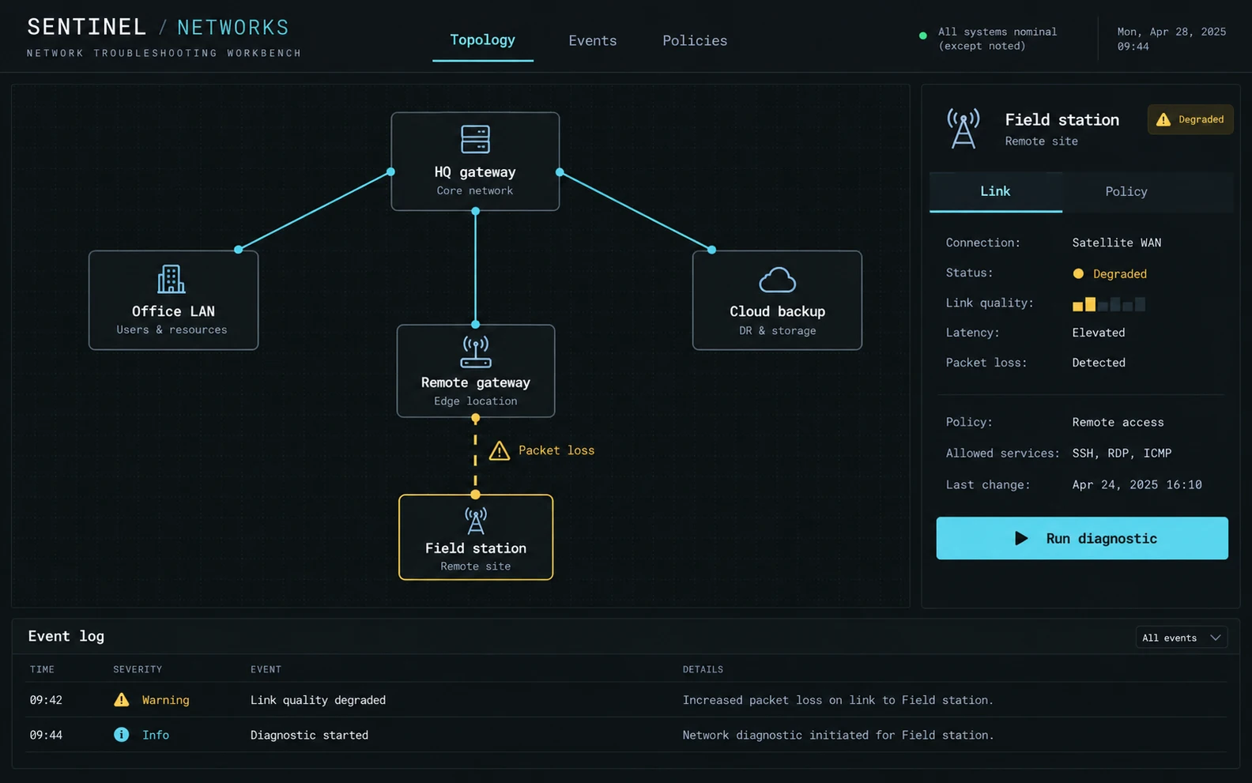Select the Policy tab in details panel

click(1126, 191)
